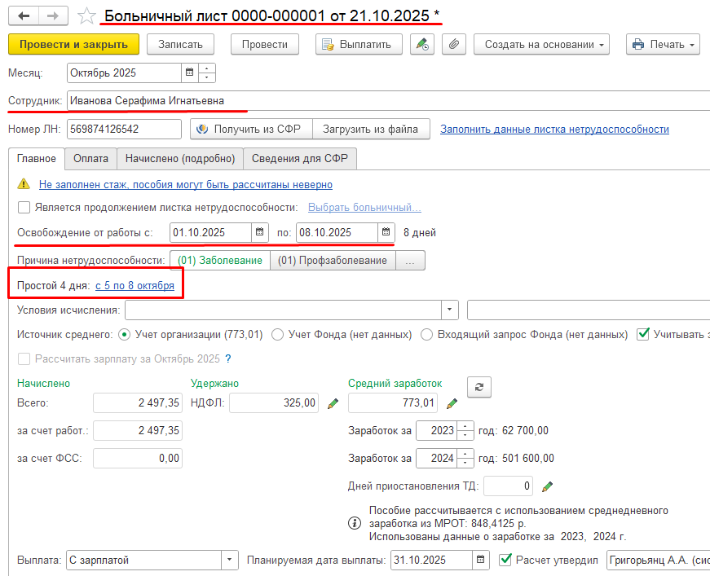
Task: Click the yellow warning triangle icon
Action: [x=24, y=184]
